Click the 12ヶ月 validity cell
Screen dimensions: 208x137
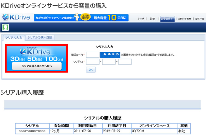point(62,131)
